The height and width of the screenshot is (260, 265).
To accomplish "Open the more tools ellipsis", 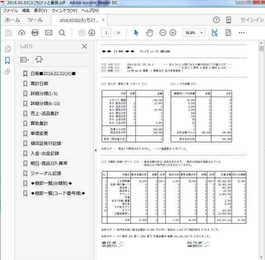I will pyautogui.click(x=241, y=33).
